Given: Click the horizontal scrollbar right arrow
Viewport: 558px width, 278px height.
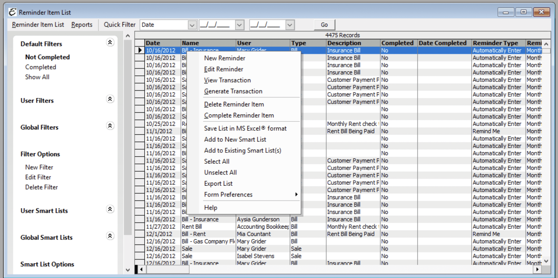Looking at the screenshot, I should pyautogui.click(x=537, y=269).
